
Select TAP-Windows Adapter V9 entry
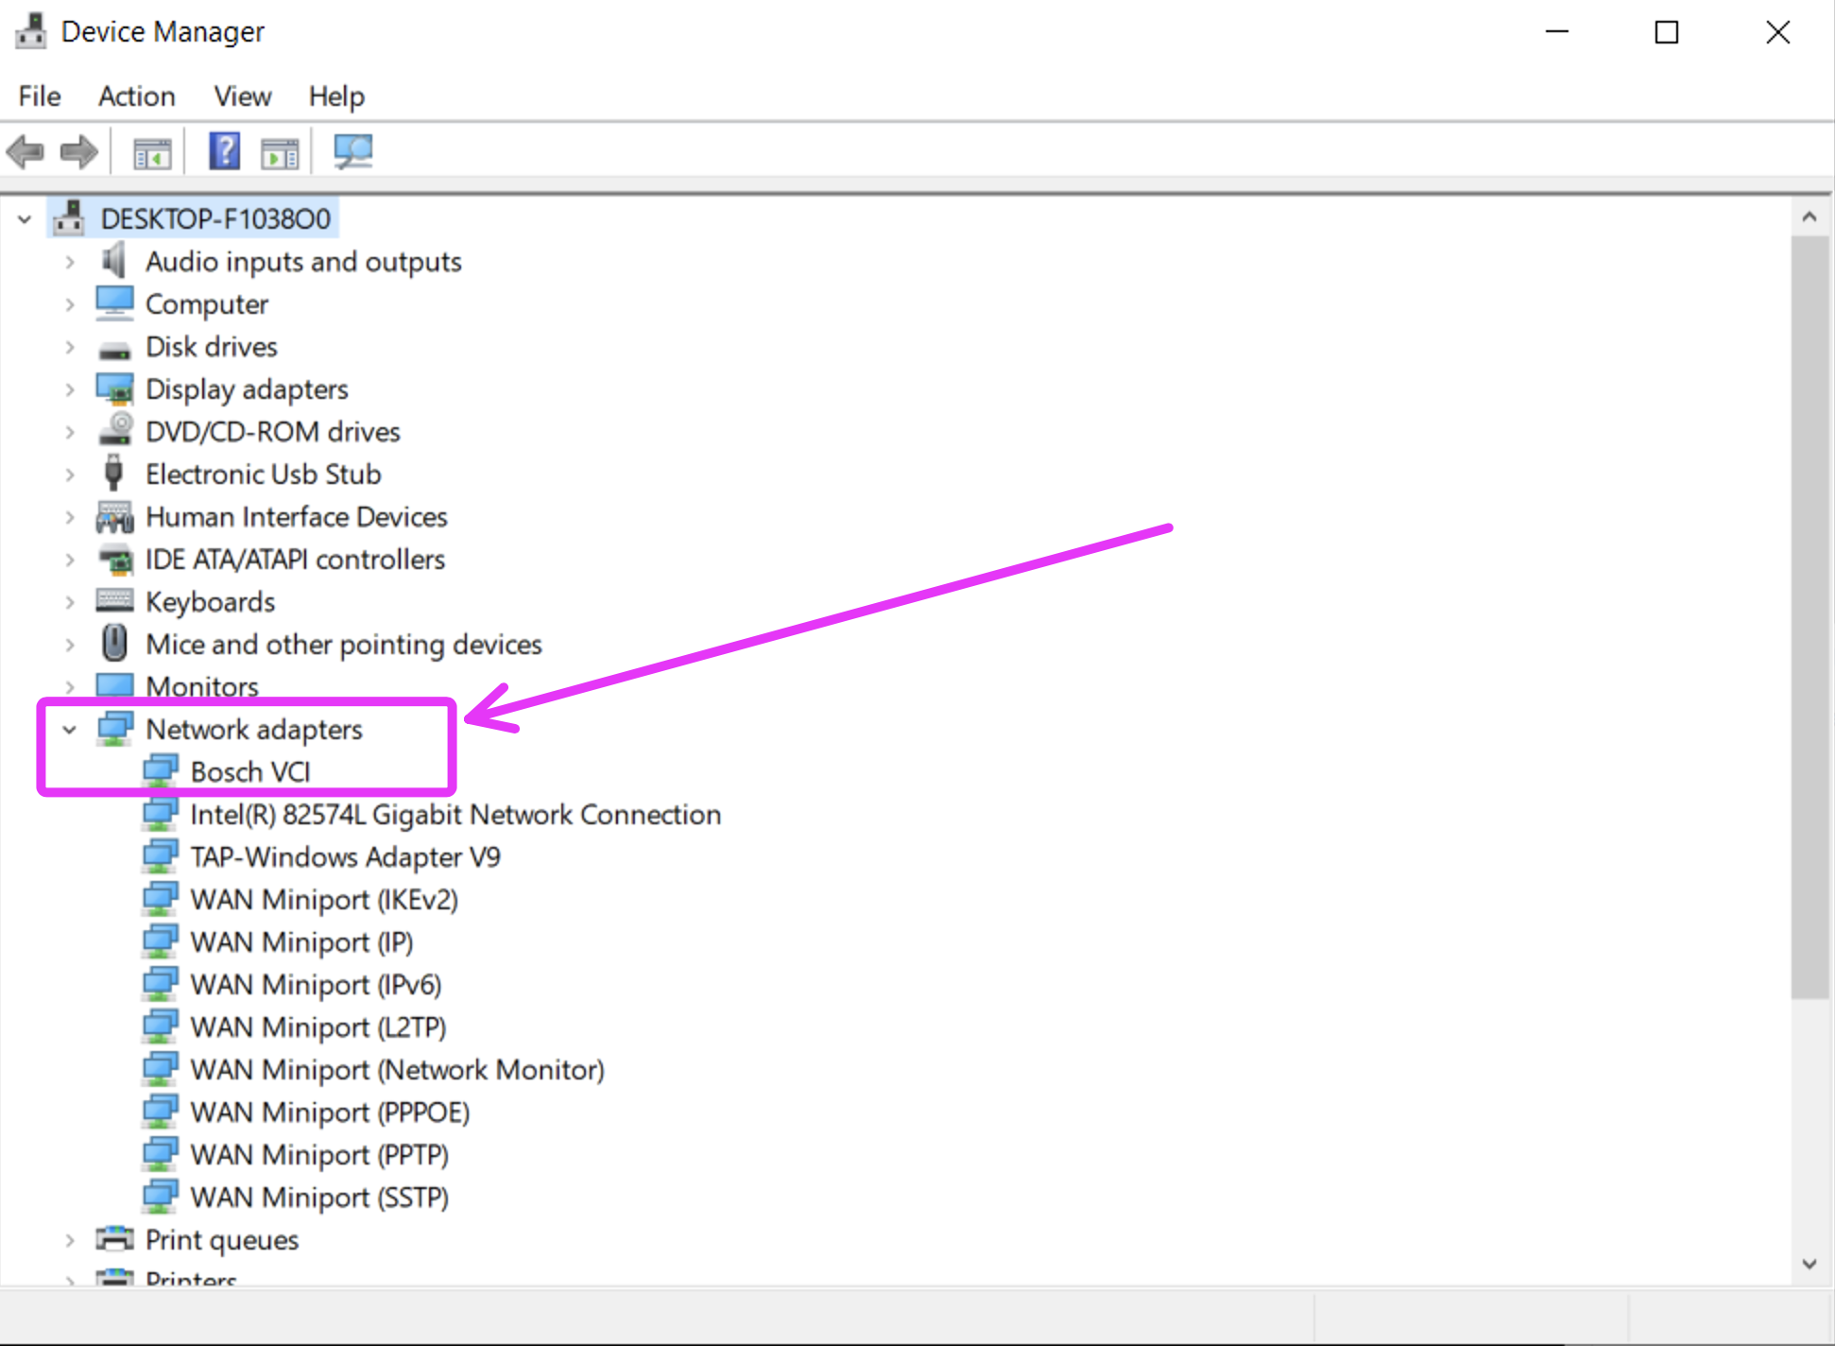pos(345,857)
